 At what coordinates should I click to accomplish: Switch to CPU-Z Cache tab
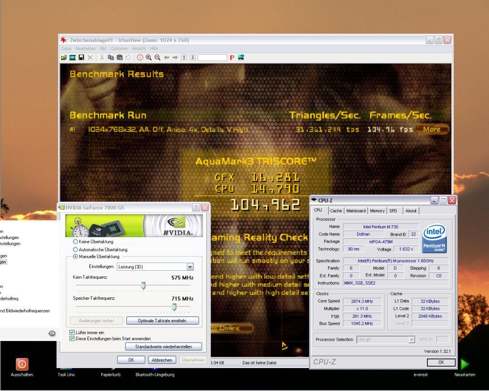tap(336, 211)
